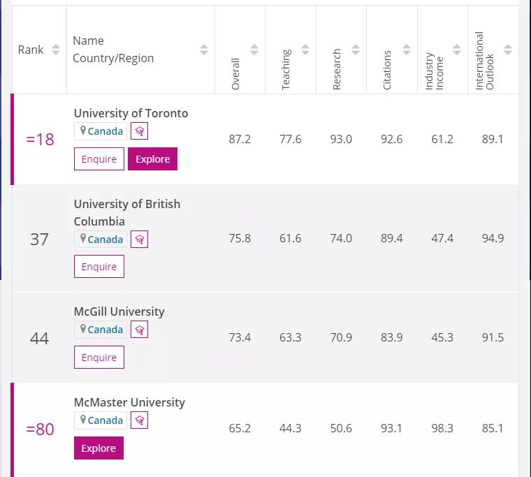Sort table by Rank column arrows
Image resolution: width=531 pixels, height=477 pixels.
(56, 50)
